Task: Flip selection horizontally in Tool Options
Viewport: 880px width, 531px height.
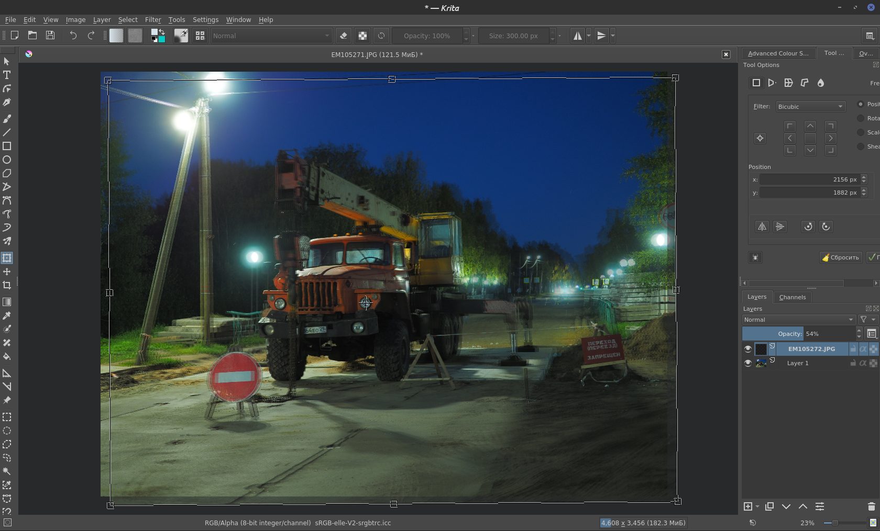Action: pyautogui.click(x=762, y=227)
